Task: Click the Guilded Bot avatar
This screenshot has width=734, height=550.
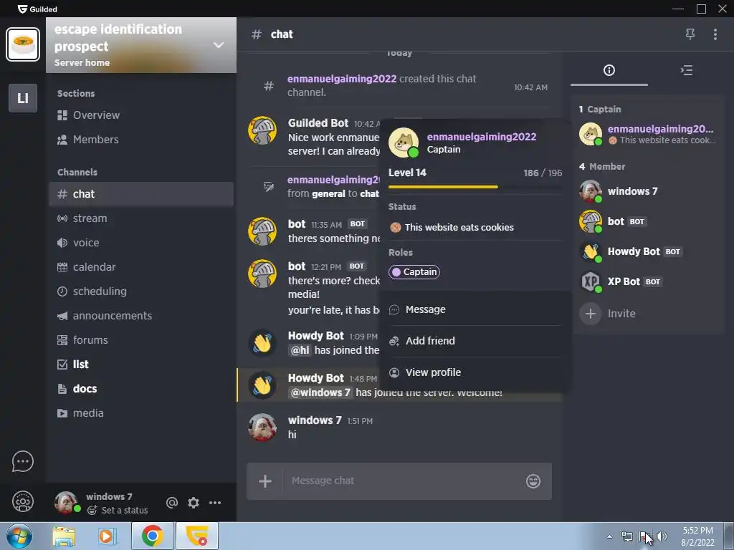Action: [x=262, y=130]
